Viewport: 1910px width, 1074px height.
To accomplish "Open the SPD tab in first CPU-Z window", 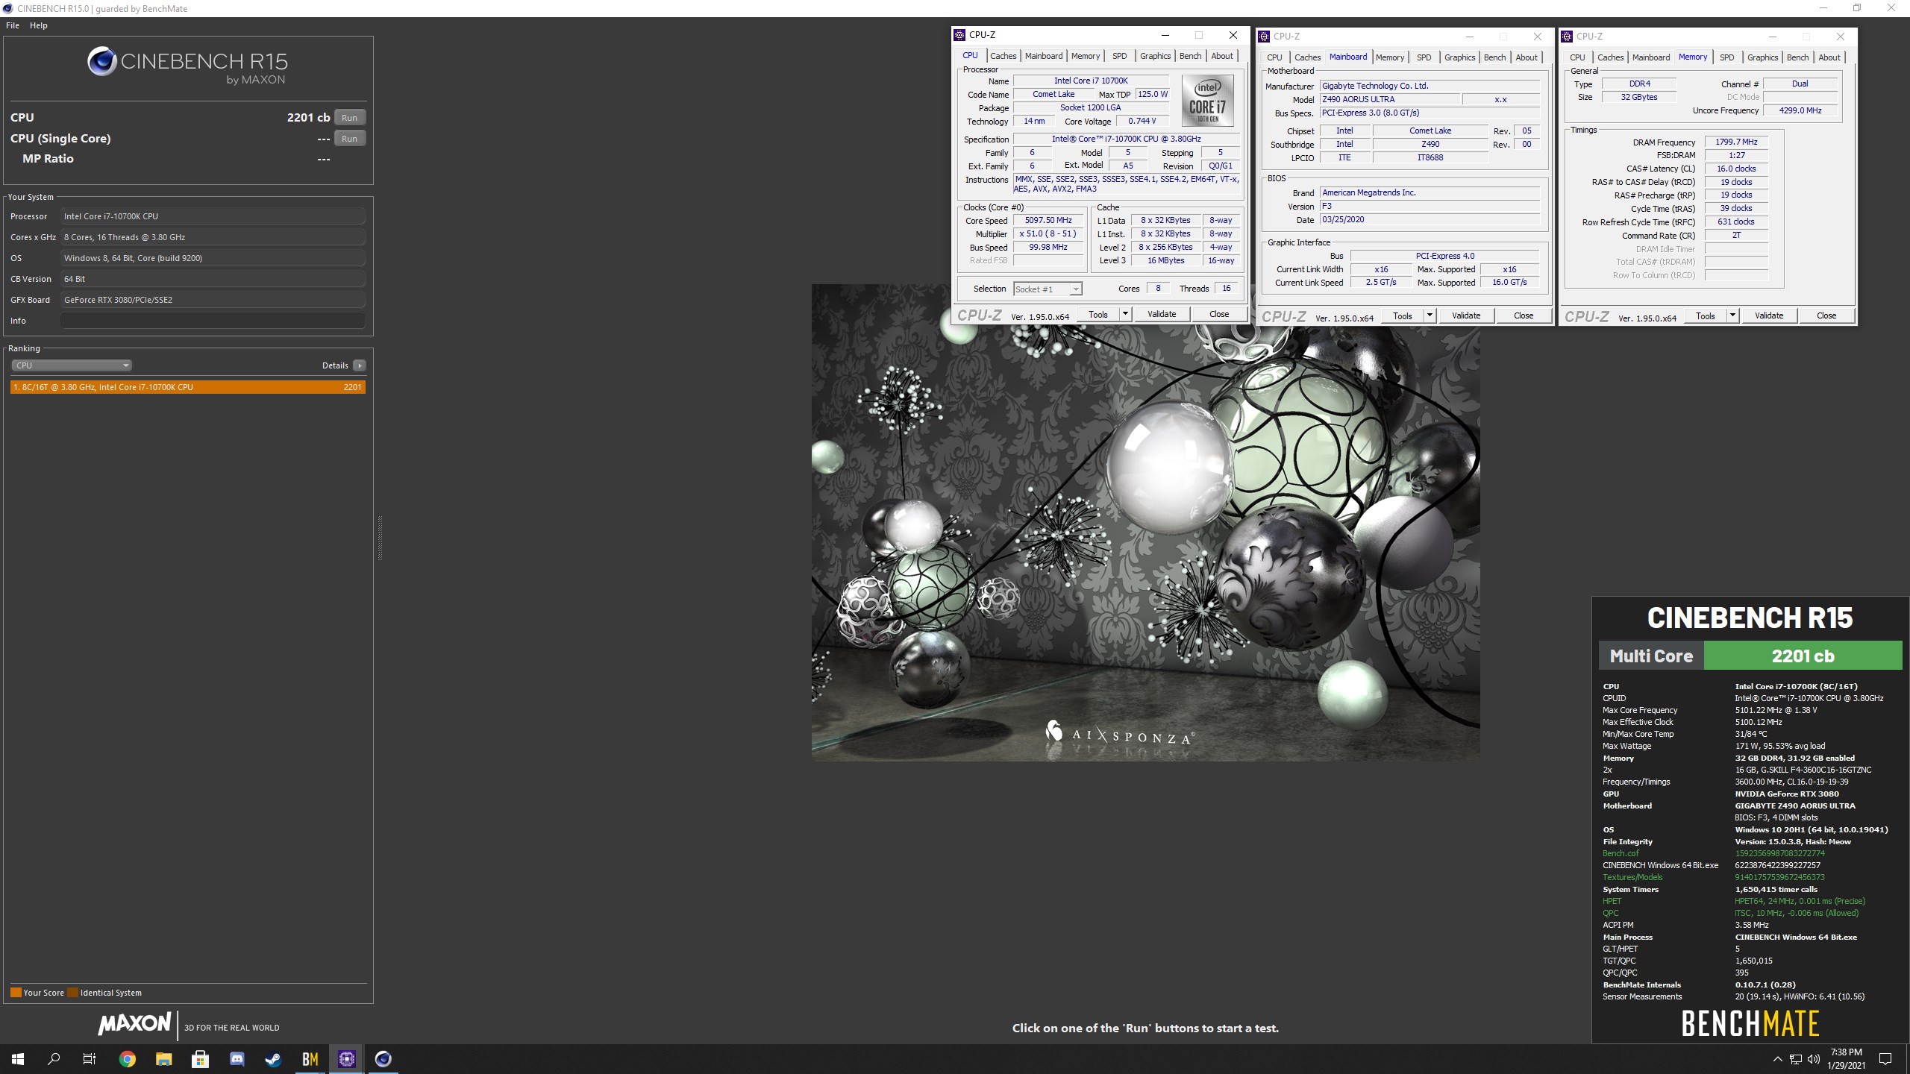I will pyautogui.click(x=1119, y=56).
